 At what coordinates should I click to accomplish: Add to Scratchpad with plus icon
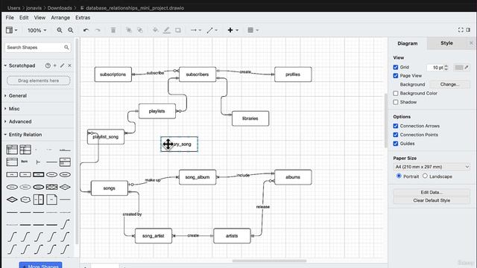[55, 66]
